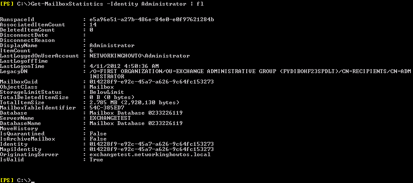Click the DisplayName value Administrator
The image size is (413, 183).
pyautogui.click(x=112, y=45)
